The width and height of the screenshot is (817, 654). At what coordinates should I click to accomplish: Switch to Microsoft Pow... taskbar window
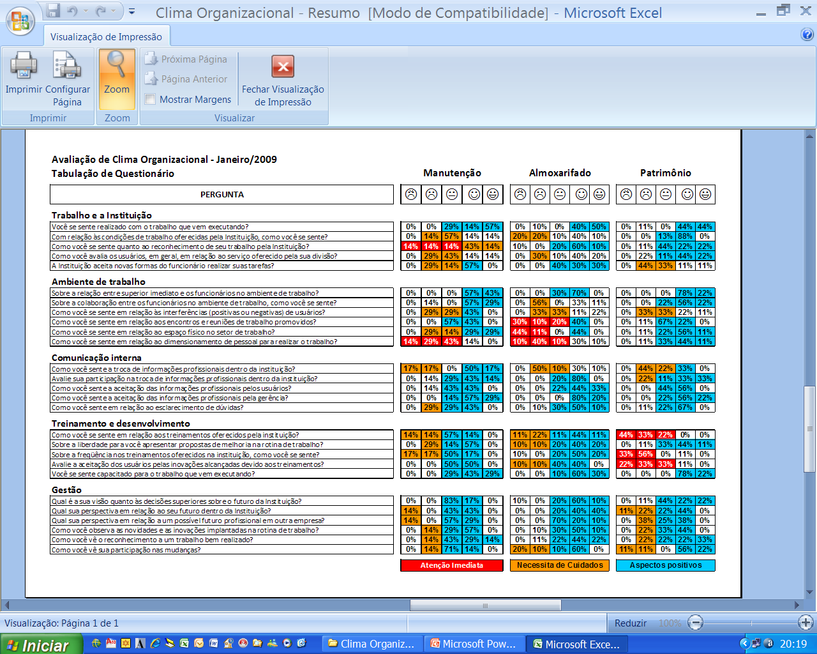click(474, 644)
